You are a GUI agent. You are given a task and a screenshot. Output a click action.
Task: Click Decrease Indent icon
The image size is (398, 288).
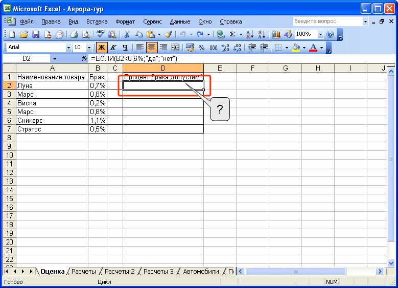(x=252, y=48)
